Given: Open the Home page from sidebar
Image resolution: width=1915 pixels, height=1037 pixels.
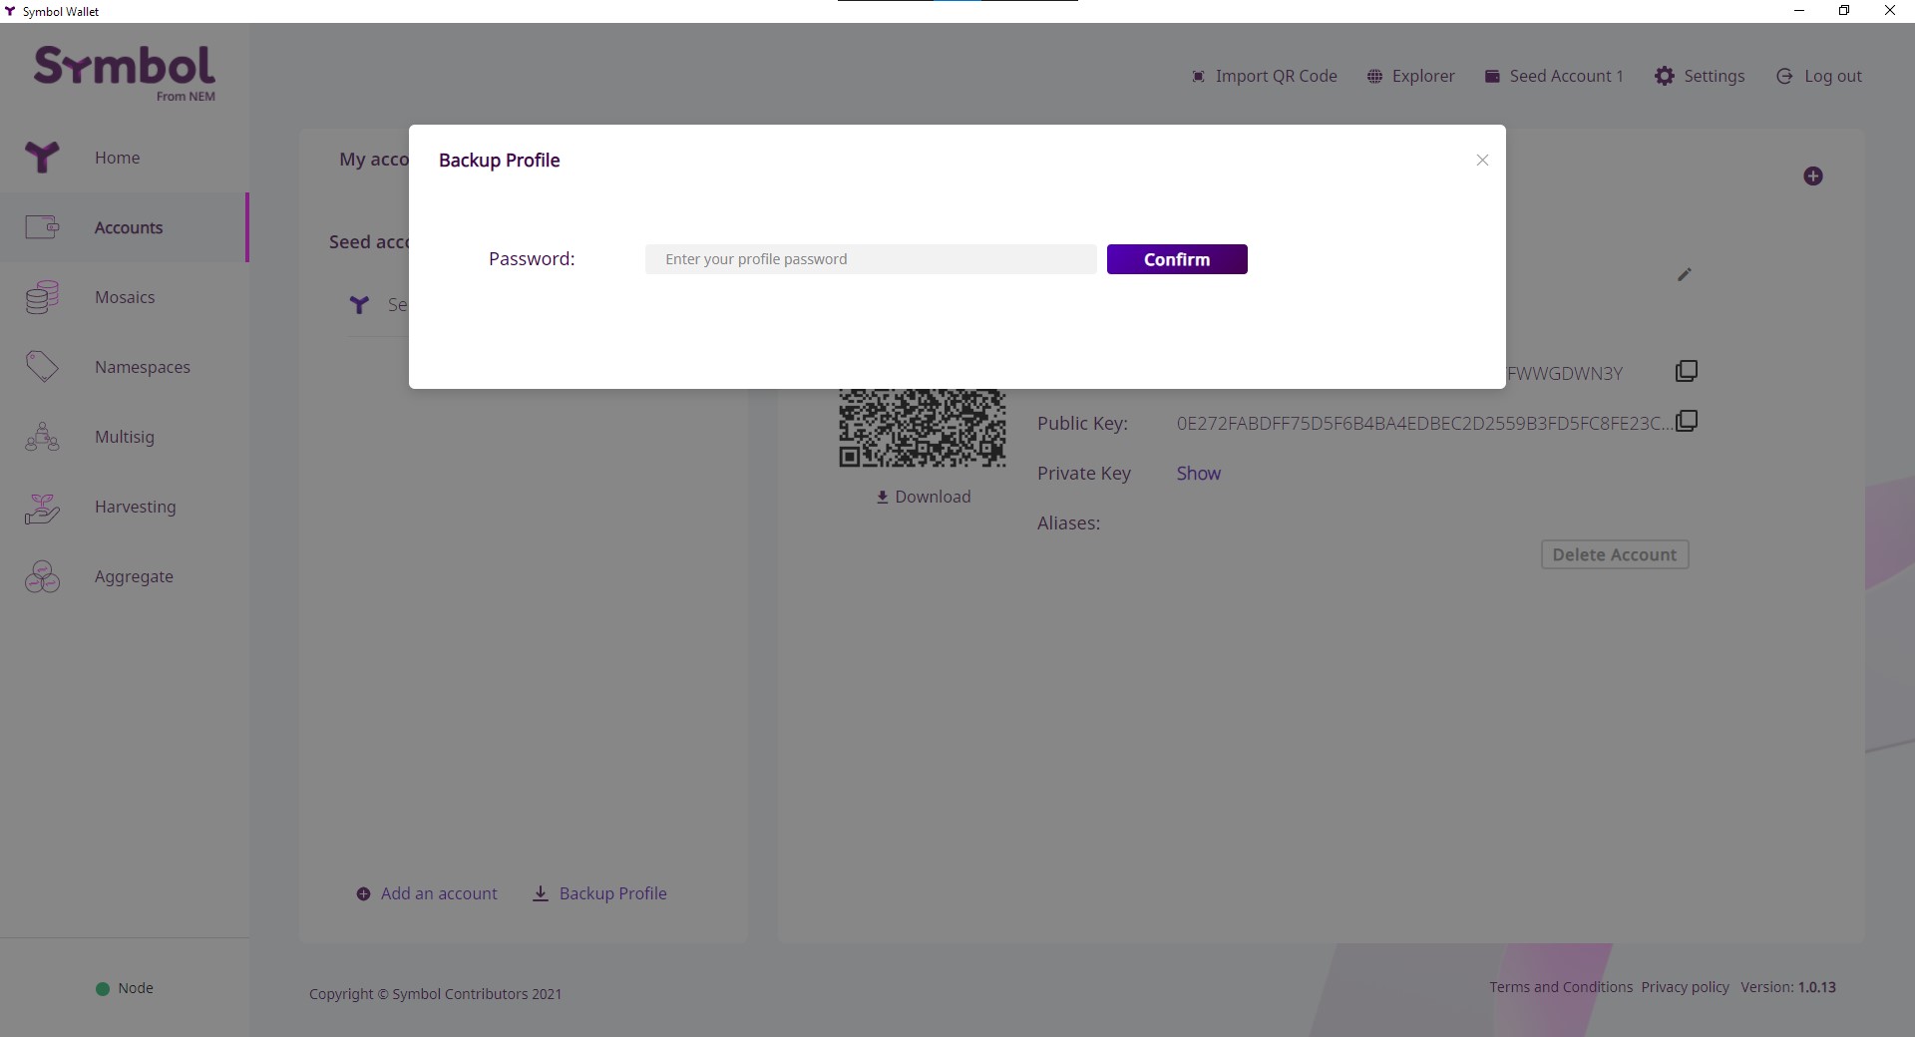Looking at the screenshot, I should [x=117, y=158].
